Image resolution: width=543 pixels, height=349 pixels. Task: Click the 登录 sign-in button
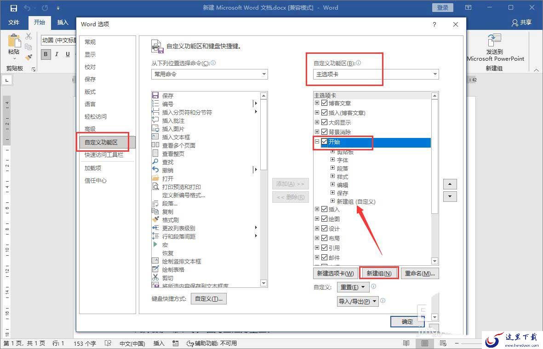pos(443,8)
